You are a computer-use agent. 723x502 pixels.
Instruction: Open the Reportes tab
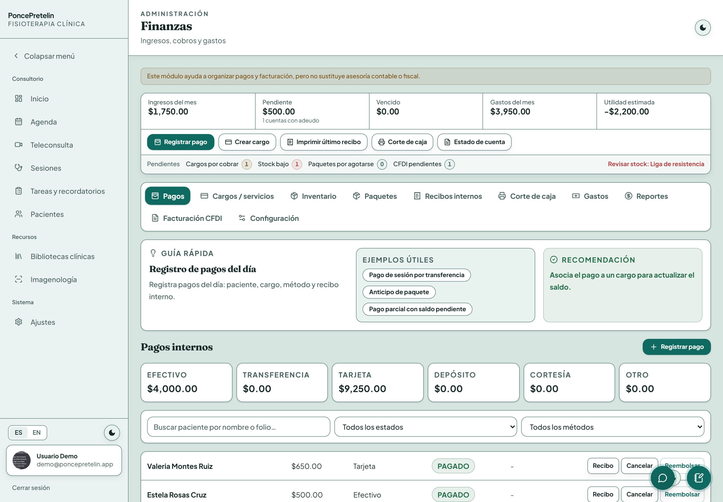[x=646, y=196]
